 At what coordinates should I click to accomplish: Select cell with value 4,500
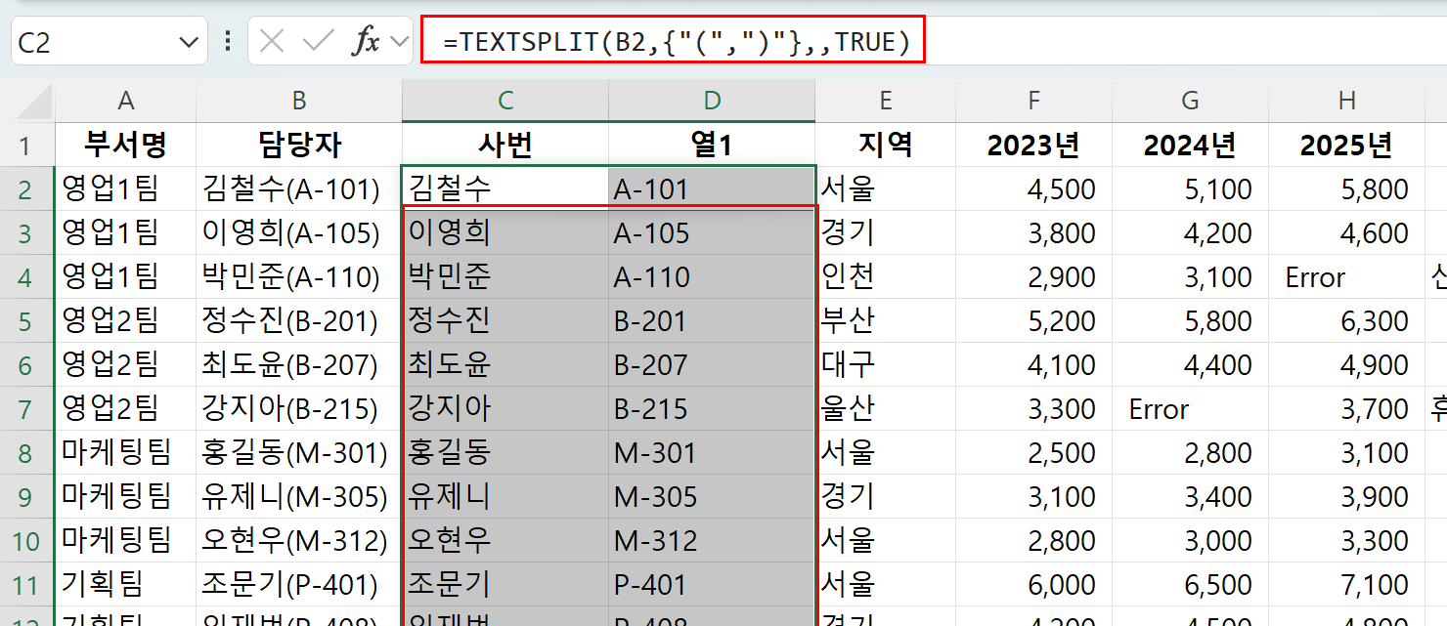click(1033, 189)
